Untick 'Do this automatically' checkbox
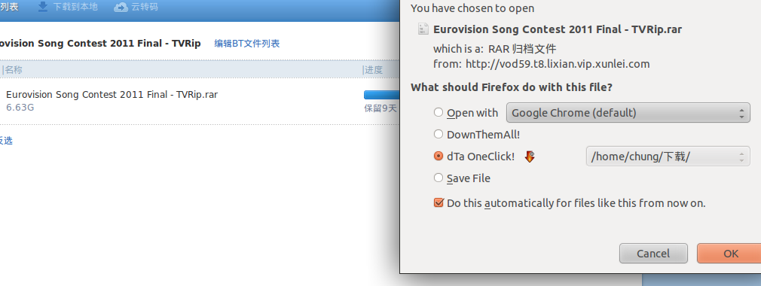This screenshot has width=761, height=286. (x=439, y=202)
